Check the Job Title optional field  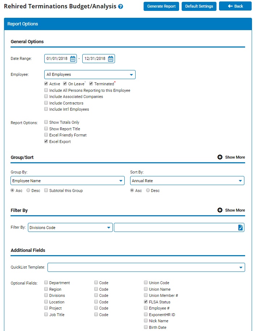point(46,314)
